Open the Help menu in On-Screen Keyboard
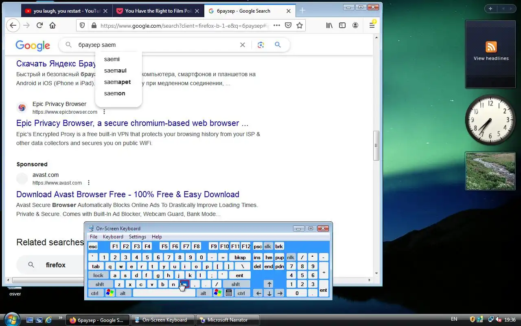521x326 pixels. (157, 237)
